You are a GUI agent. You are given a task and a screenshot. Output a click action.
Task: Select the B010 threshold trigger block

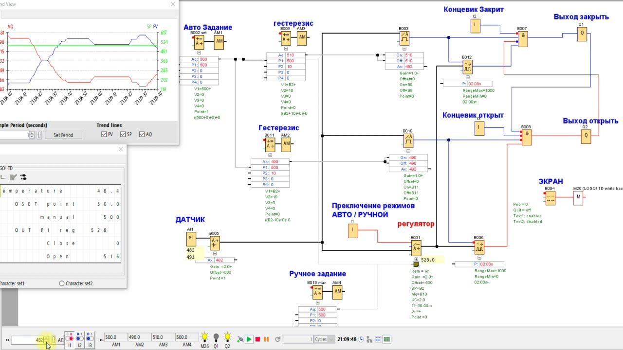pyautogui.click(x=407, y=140)
